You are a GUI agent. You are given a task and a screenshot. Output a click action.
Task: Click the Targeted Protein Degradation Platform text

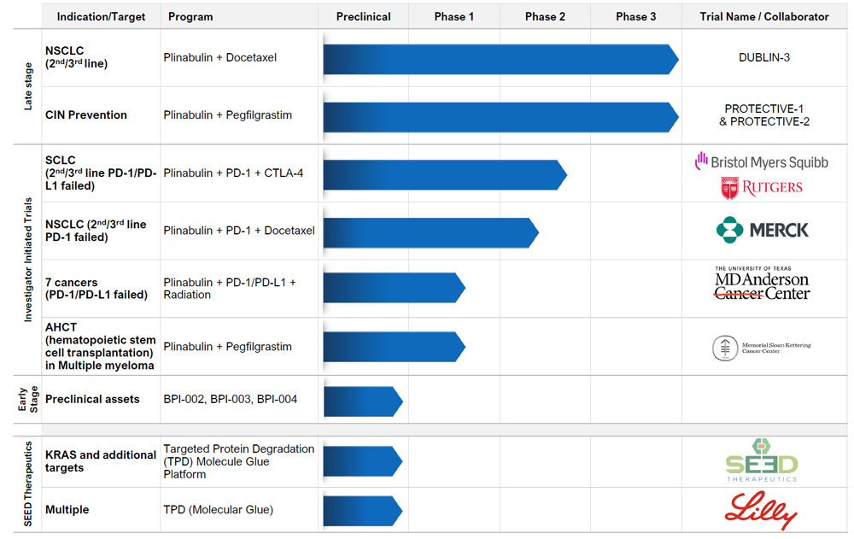point(239,461)
